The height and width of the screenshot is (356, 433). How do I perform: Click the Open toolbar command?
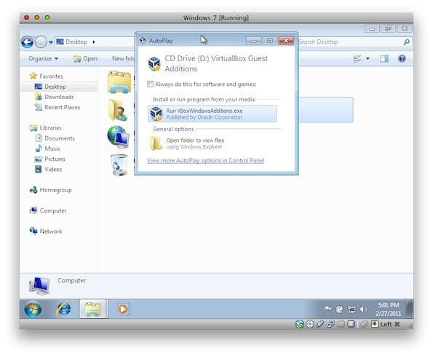pos(85,58)
